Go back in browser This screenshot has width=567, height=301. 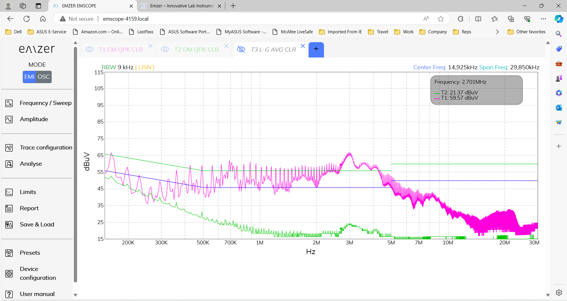(10, 19)
